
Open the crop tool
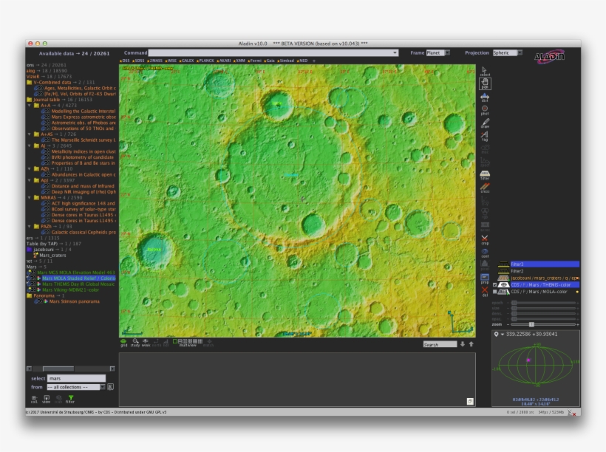pyautogui.click(x=485, y=239)
